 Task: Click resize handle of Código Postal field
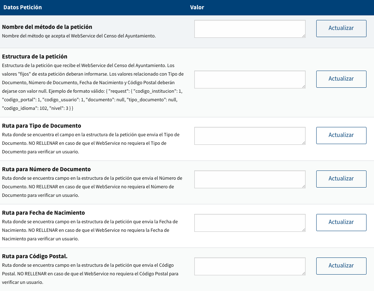coord(303,273)
